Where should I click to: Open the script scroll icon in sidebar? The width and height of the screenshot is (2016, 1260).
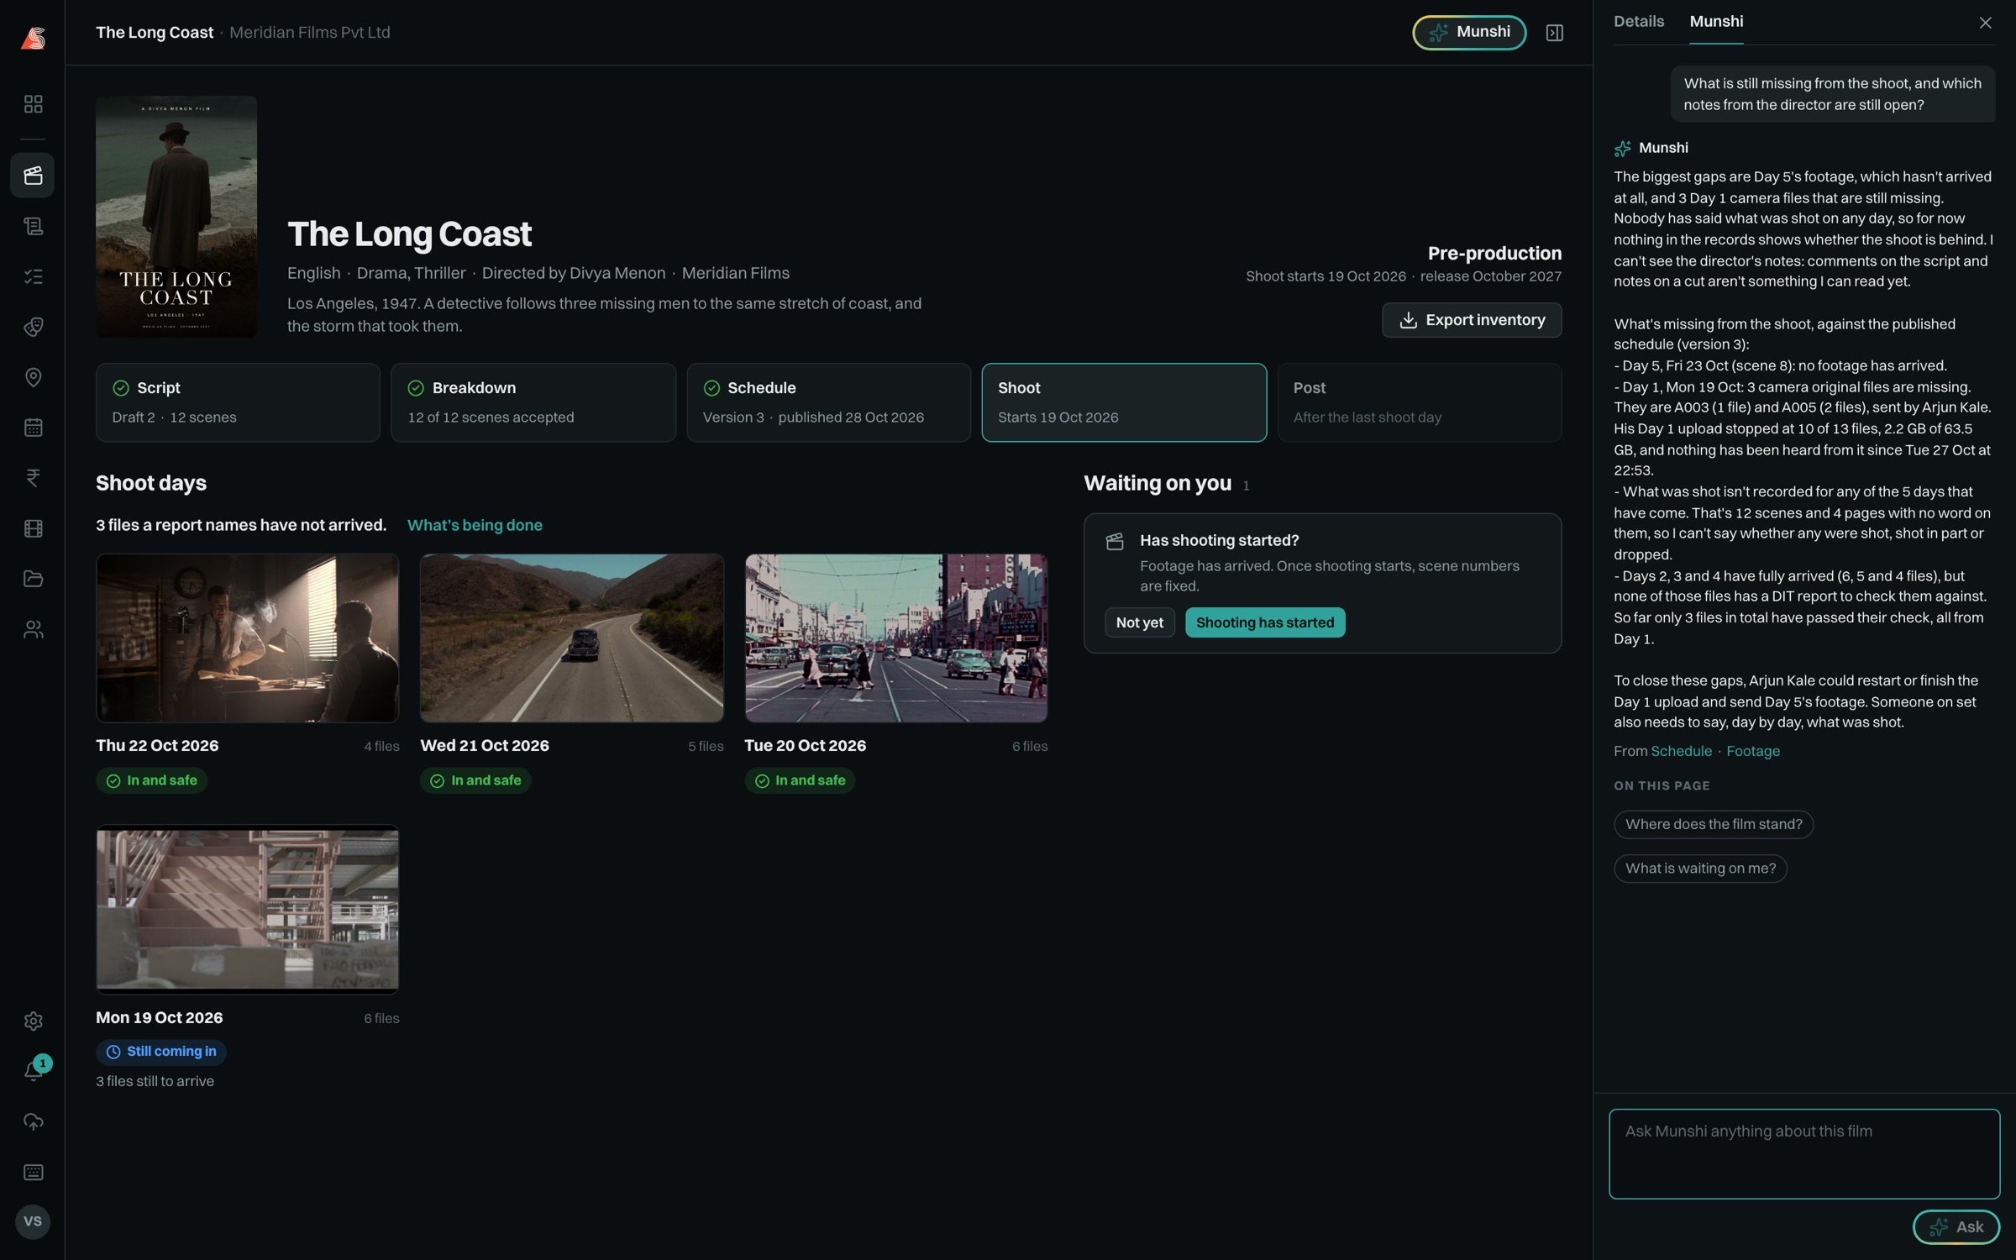click(33, 226)
